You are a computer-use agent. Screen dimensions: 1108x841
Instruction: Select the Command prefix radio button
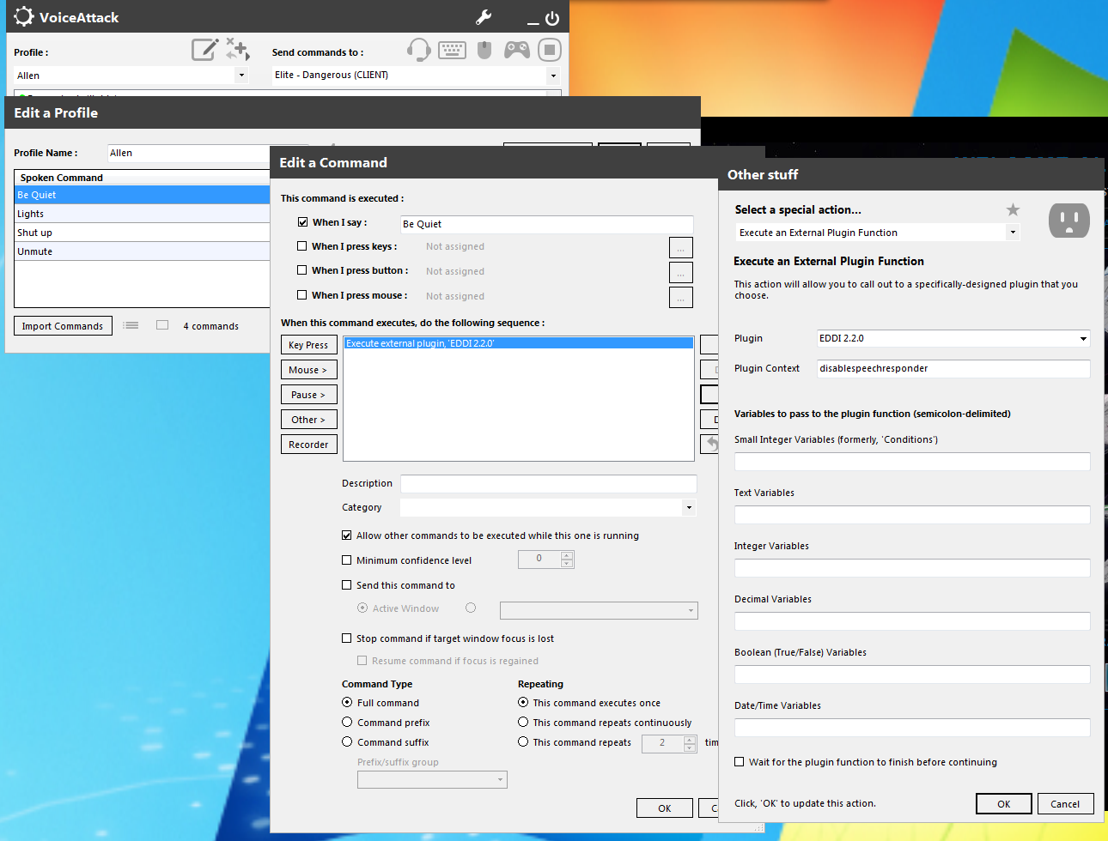[347, 722]
